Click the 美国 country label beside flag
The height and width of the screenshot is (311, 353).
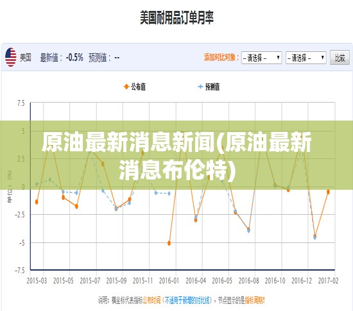(x=26, y=58)
